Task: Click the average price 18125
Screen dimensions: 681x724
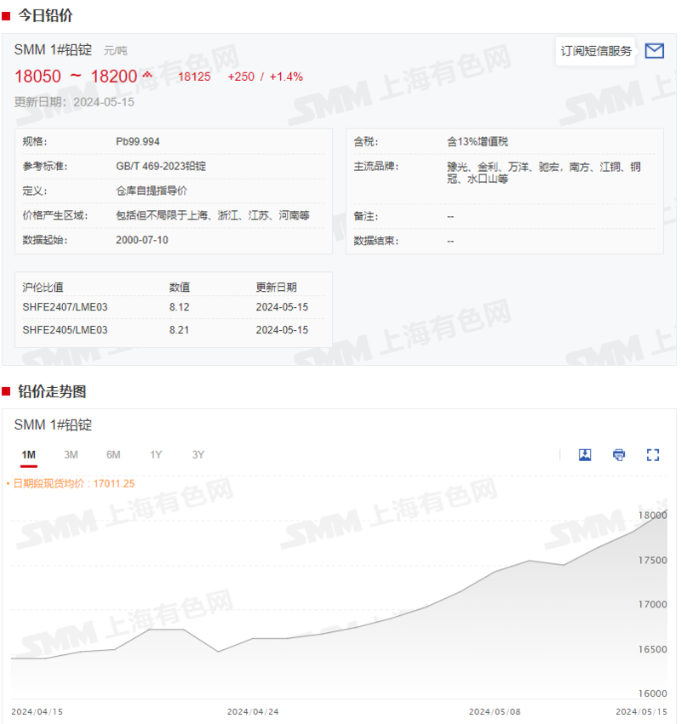Action: click(194, 77)
